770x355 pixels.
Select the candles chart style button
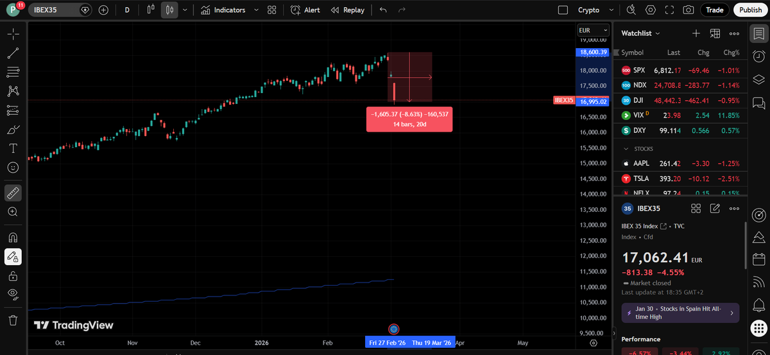169,10
